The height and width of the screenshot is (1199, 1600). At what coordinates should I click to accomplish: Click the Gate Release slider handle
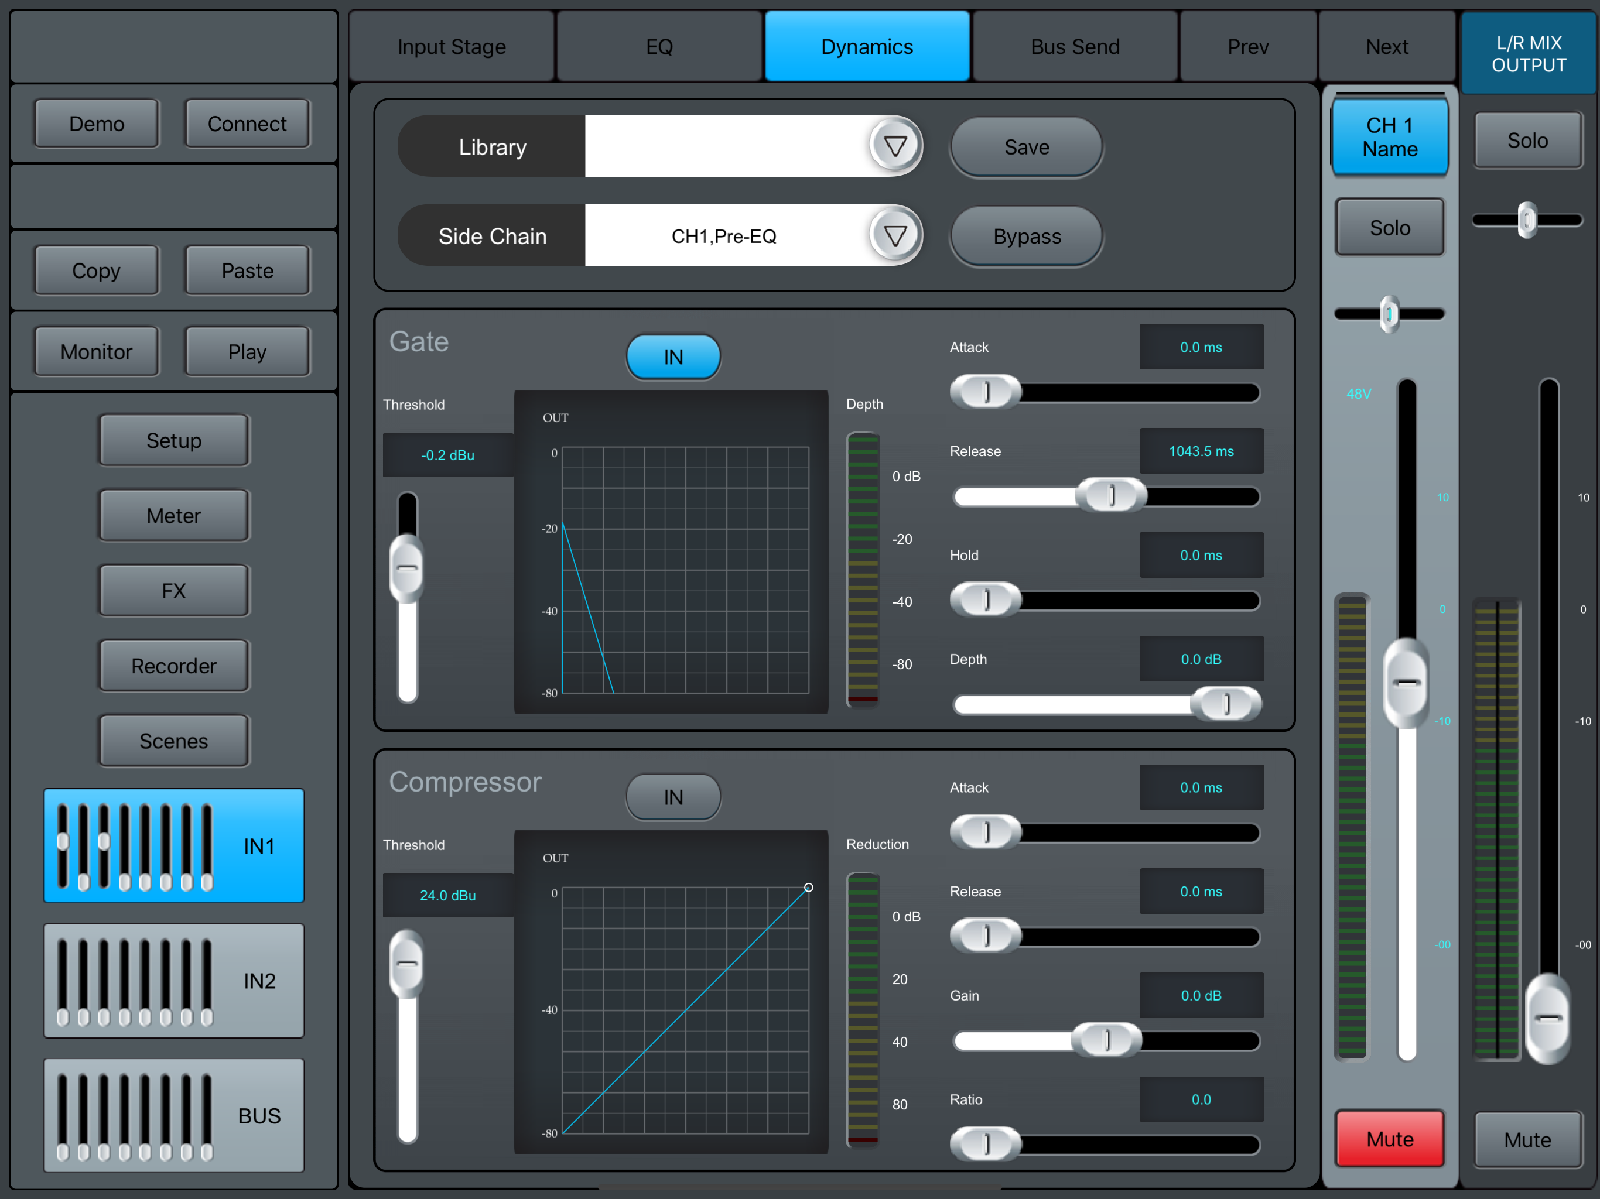[1111, 495]
